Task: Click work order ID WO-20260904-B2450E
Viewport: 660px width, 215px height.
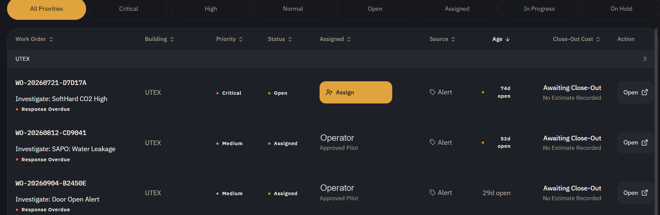Action: [51, 183]
